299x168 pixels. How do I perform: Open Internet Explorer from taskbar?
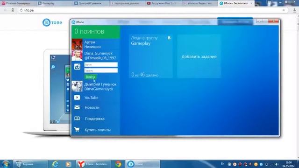tap(55, 164)
